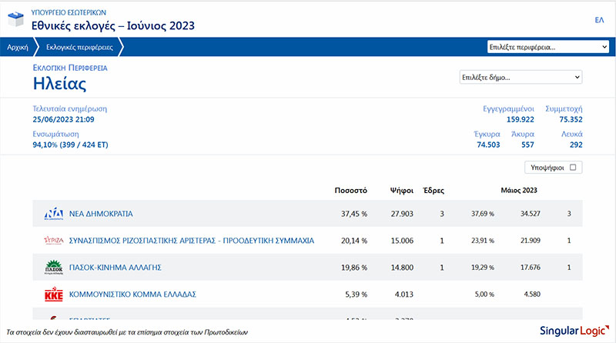616x343 pixels.
Task: Open the Επιλέξτε περιφέρεια dropdown
Action: point(547,47)
